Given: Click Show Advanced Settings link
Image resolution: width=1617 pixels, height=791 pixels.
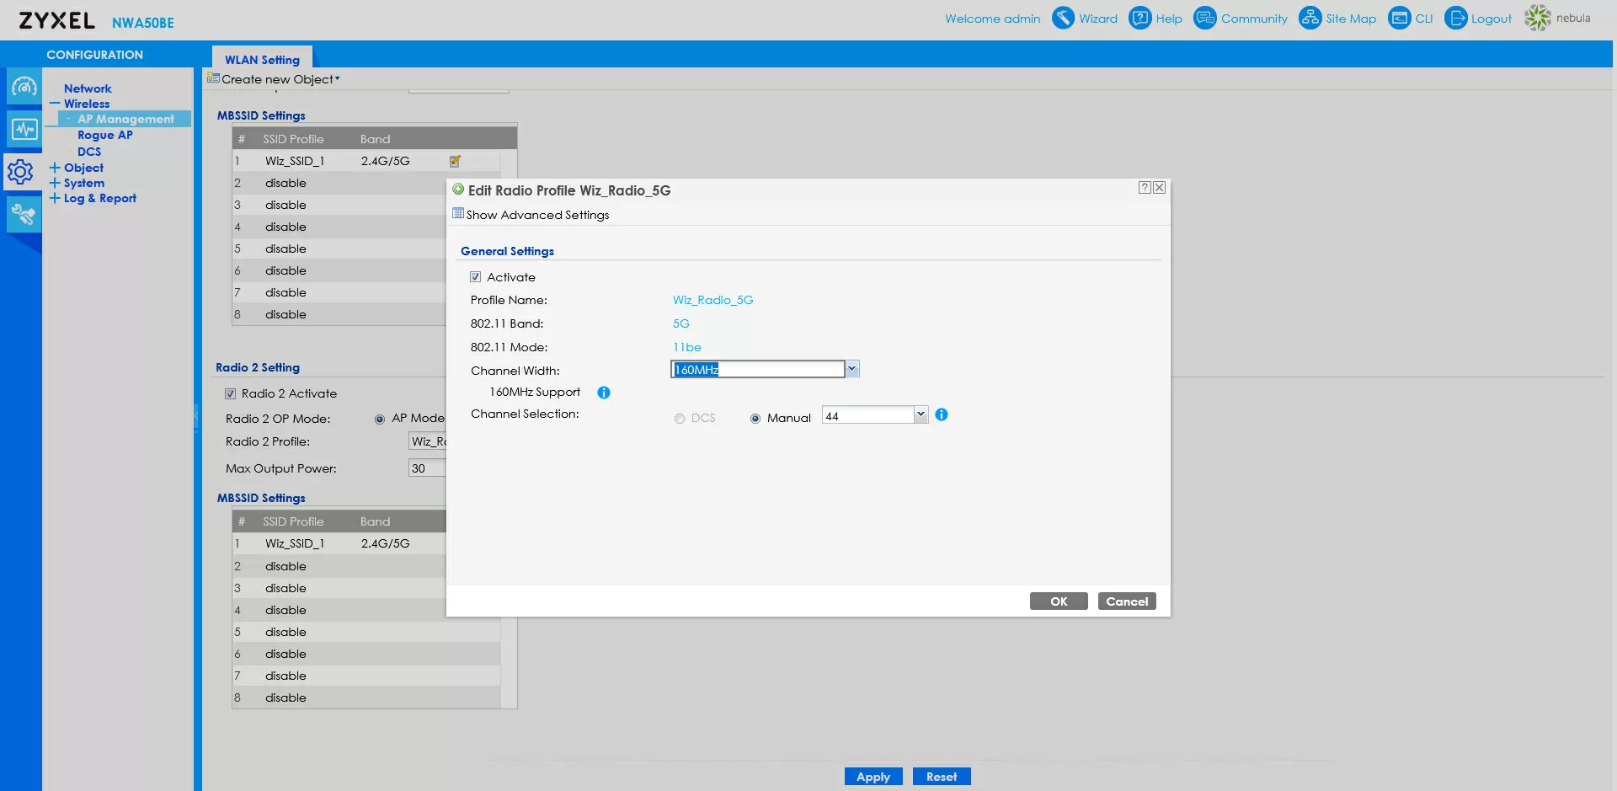Looking at the screenshot, I should click(x=537, y=215).
